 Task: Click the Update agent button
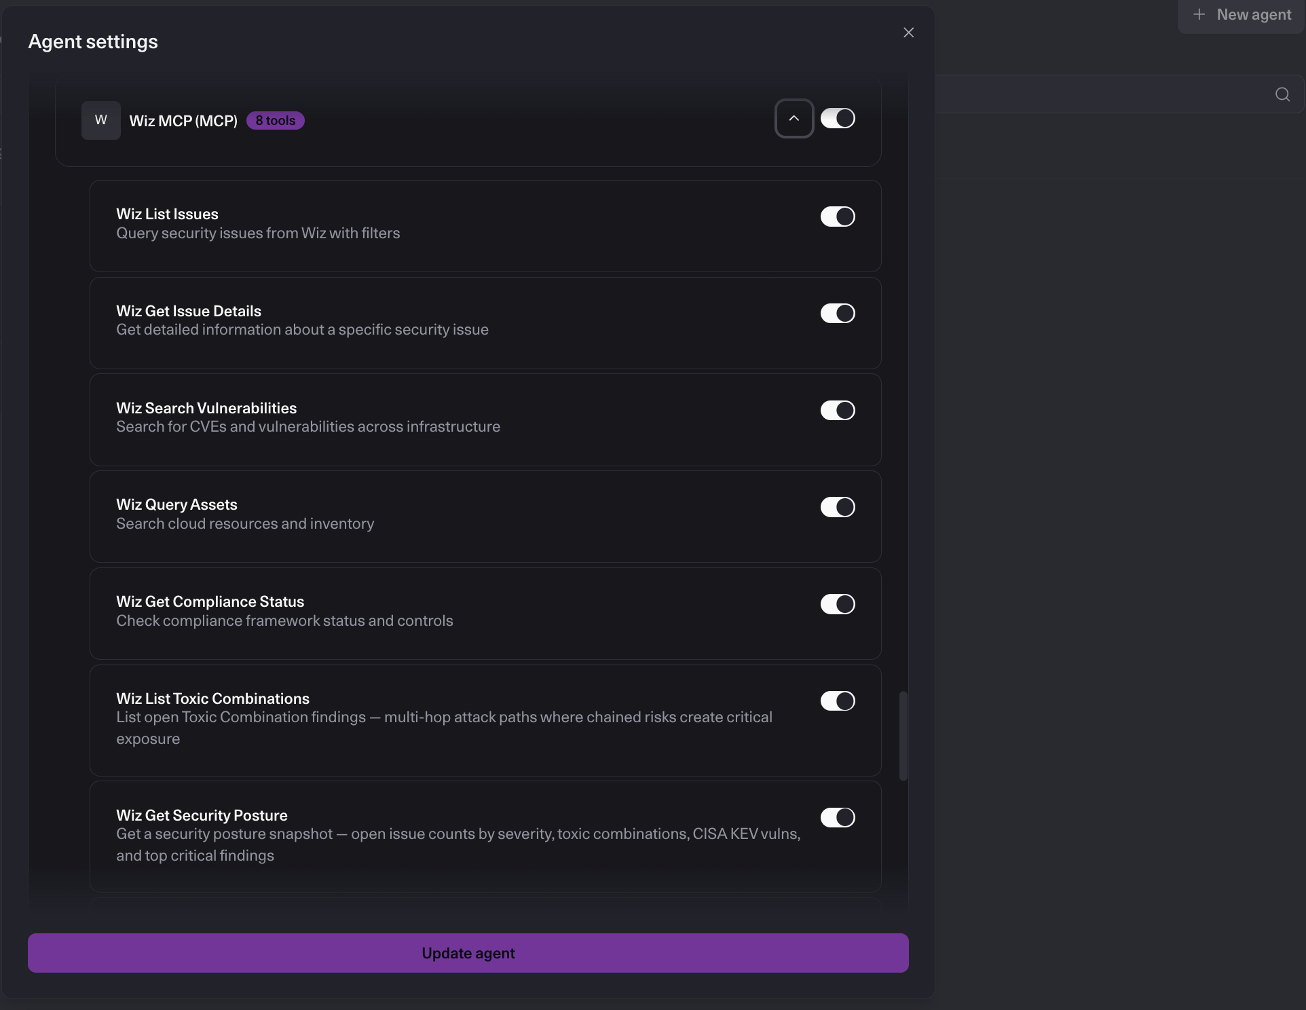468,953
